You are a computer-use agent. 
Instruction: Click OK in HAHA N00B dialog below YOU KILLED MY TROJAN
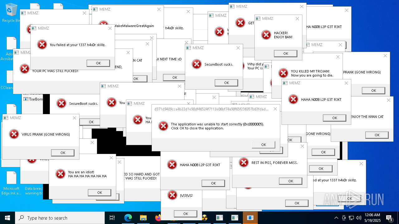pos(334,118)
